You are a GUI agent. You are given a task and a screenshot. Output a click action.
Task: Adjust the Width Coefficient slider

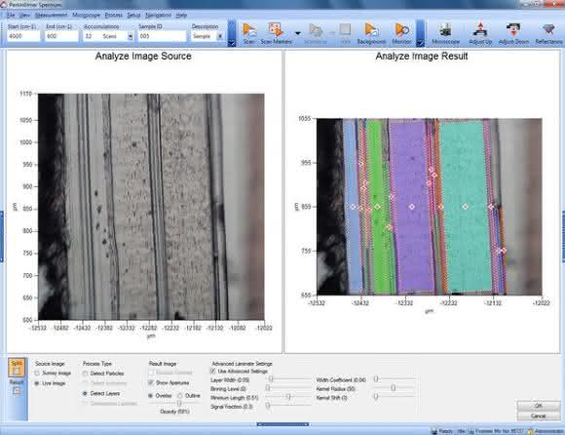[x=376, y=379]
